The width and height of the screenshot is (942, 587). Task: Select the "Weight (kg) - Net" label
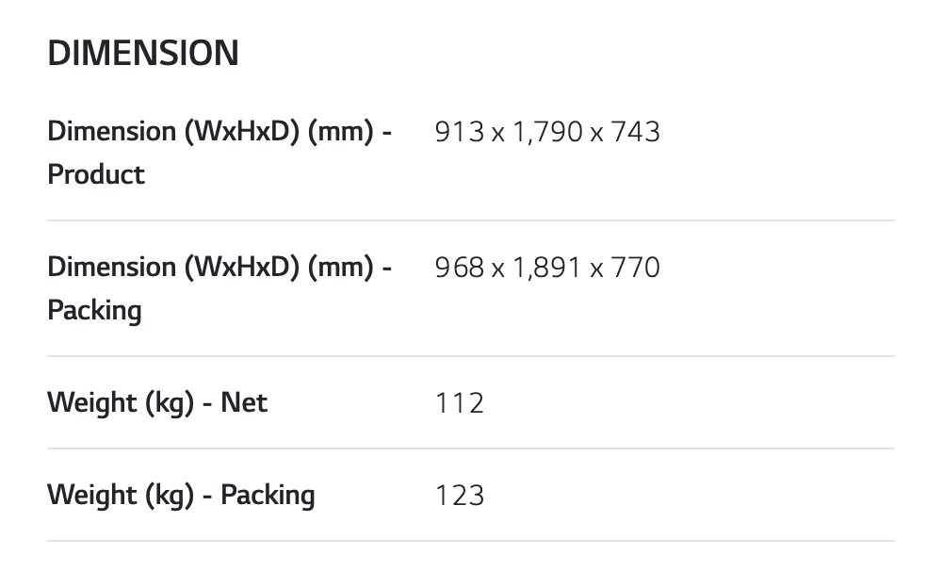[157, 402]
